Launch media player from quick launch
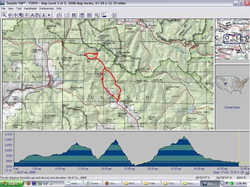The width and height of the screenshot is (250, 187). point(45,183)
